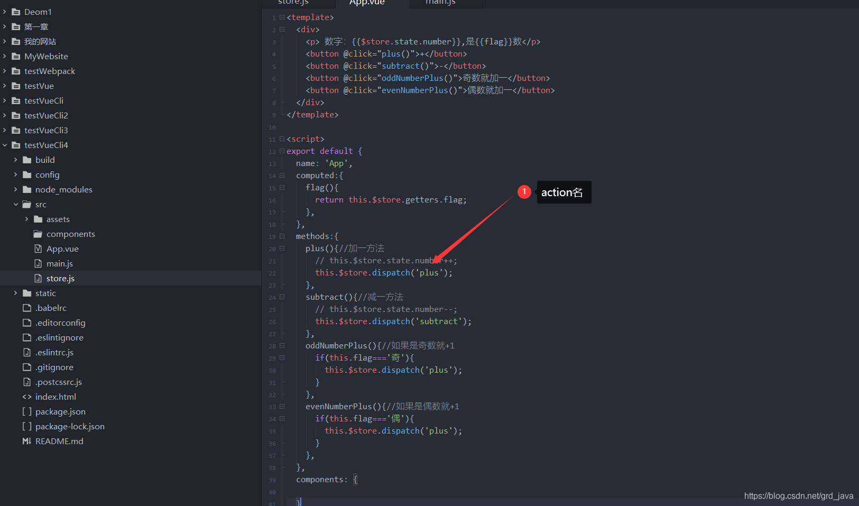859x506 pixels.
Task: Expand the static folder chevron
Action: [x=15, y=293]
